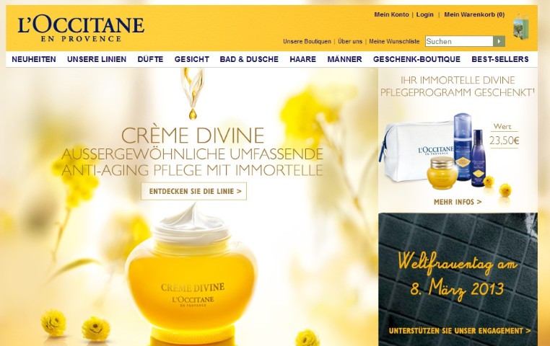Go to the GESICHT category
This screenshot has height=346, width=550.
tap(192, 59)
